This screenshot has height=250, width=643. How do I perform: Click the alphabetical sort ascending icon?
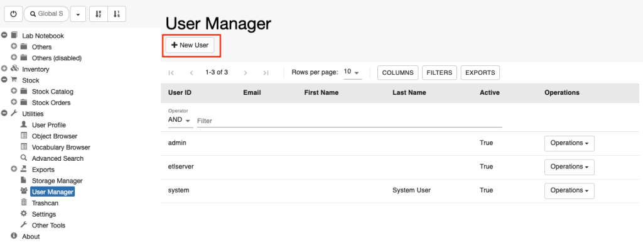click(99, 14)
